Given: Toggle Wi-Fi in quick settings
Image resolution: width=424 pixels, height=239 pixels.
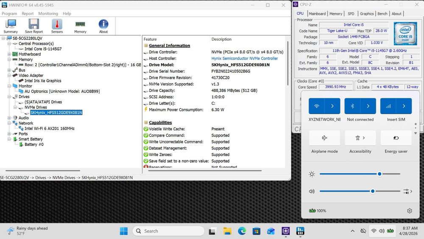Looking at the screenshot, I should (x=316, y=106).
